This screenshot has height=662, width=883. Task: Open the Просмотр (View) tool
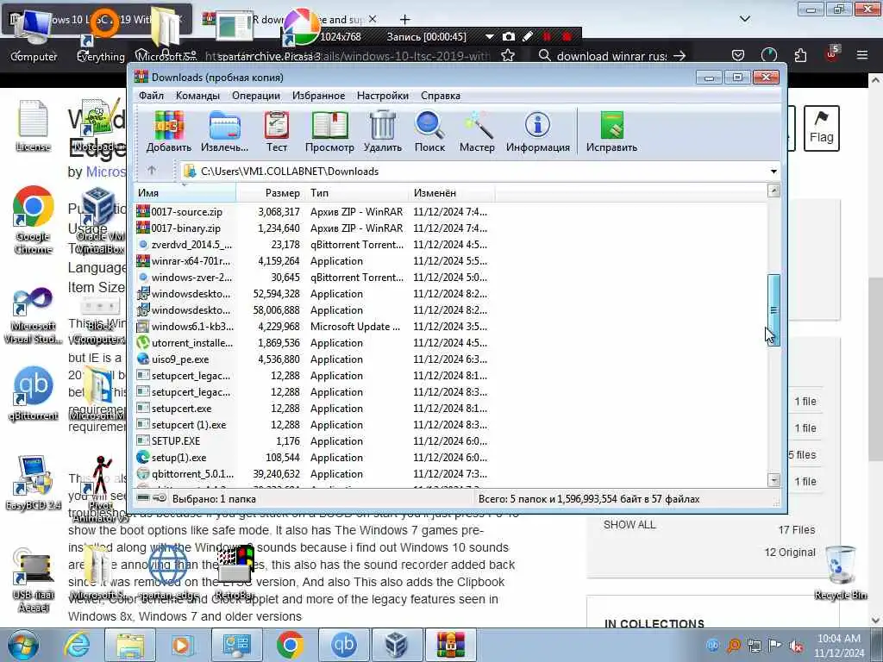329,132
